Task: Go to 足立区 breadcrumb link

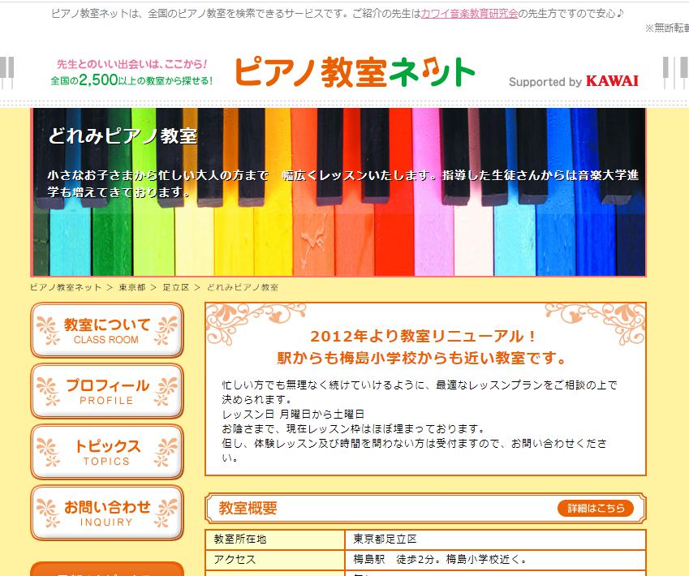Action: (175, 288)
